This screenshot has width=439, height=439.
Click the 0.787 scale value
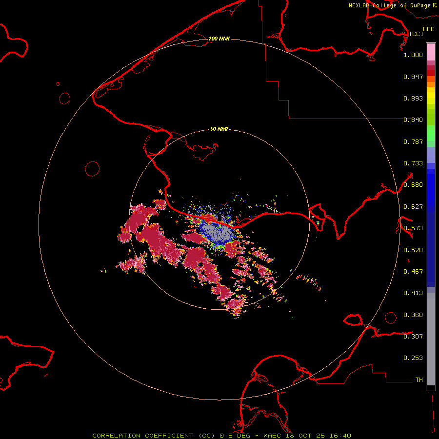point(413,141)
